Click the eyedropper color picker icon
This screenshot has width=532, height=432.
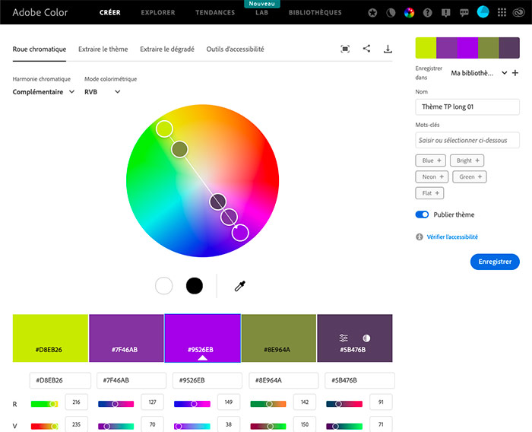pyautogui.click(x=239, y=286)
